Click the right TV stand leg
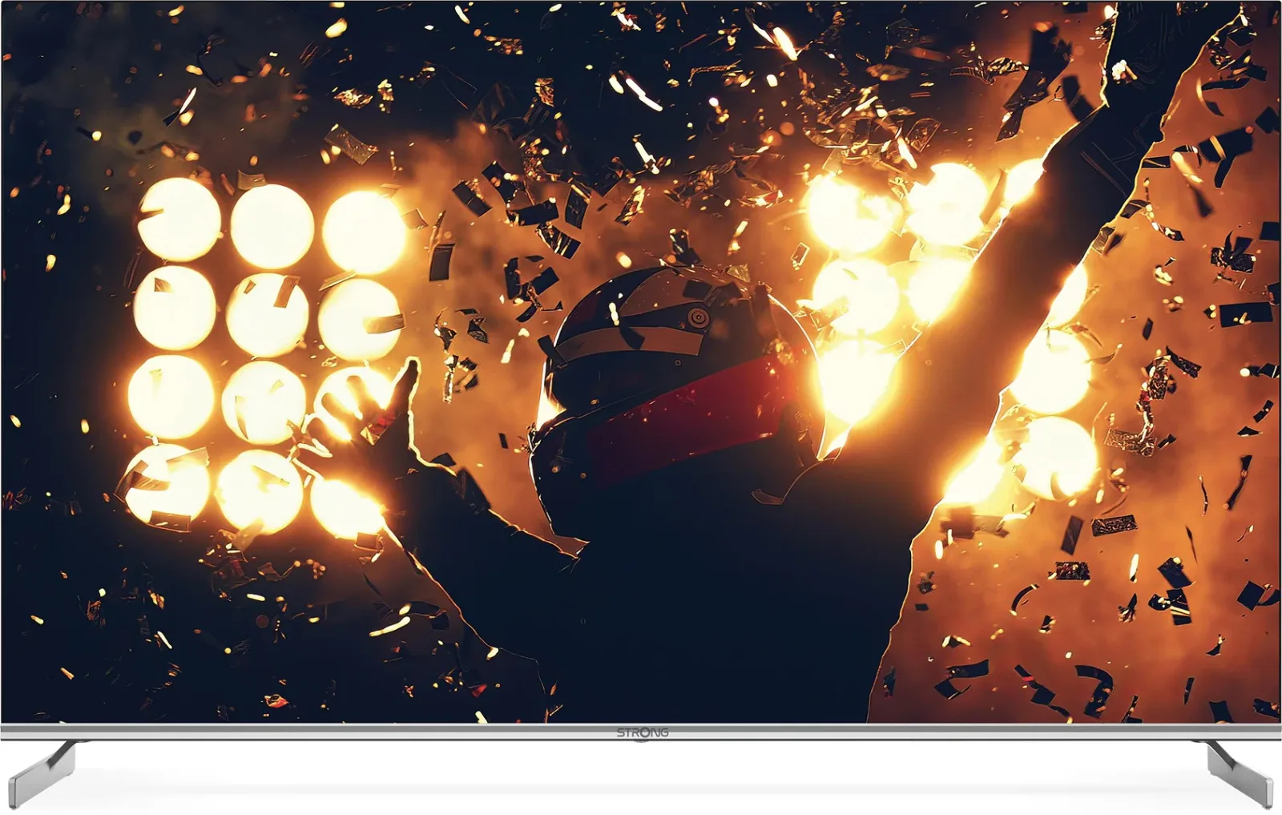The width and height of the screenshot is (1282, 815). pyautogui.click(x=1240, y=773)
